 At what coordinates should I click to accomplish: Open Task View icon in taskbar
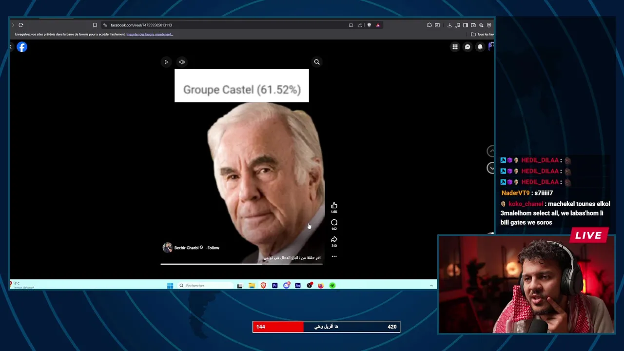pyautogui.click(x=239, y=286)
